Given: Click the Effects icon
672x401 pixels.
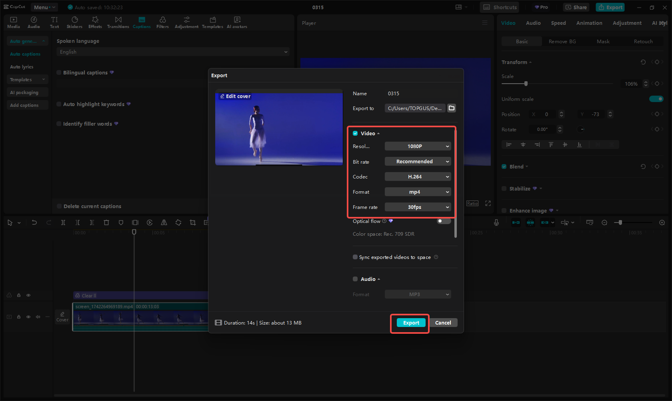Looking at the screenshot, I should (95, 22).
